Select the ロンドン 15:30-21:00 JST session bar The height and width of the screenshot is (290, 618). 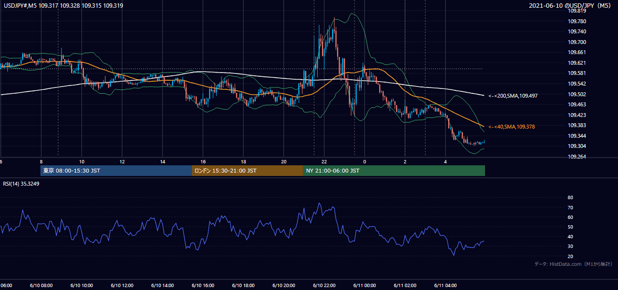coord(248,171)
